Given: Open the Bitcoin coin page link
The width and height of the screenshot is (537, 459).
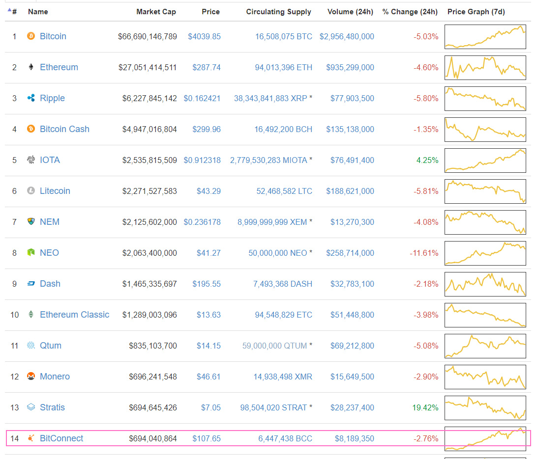Looking at the screenshot, I should [x=53, y=36].
